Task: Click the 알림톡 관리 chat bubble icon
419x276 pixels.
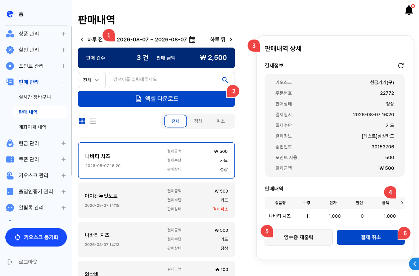Action: (10, 208)
